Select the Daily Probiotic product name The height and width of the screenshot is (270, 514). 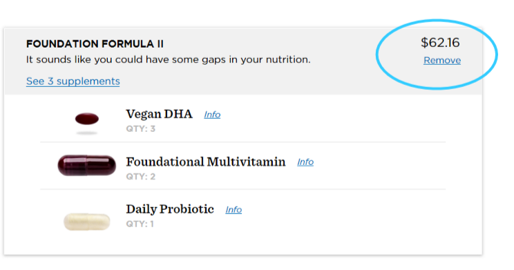point(170,209)
